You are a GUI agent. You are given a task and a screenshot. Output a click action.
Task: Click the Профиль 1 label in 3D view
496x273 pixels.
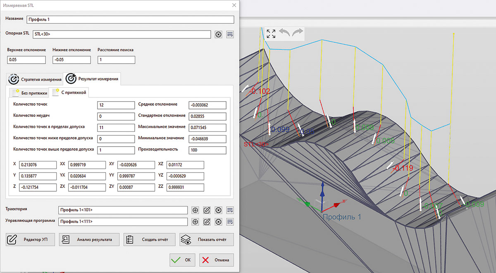coord(341,217)
